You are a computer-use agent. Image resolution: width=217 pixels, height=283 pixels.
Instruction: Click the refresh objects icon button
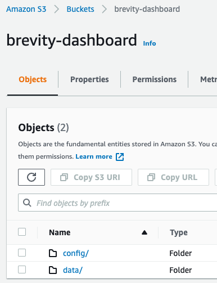click(x=31, y=177)
